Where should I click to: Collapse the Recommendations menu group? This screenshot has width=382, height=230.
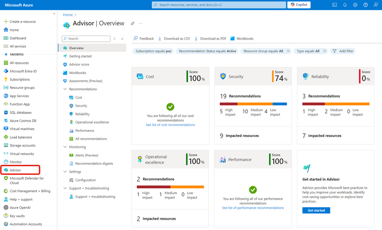pos(65,89)
